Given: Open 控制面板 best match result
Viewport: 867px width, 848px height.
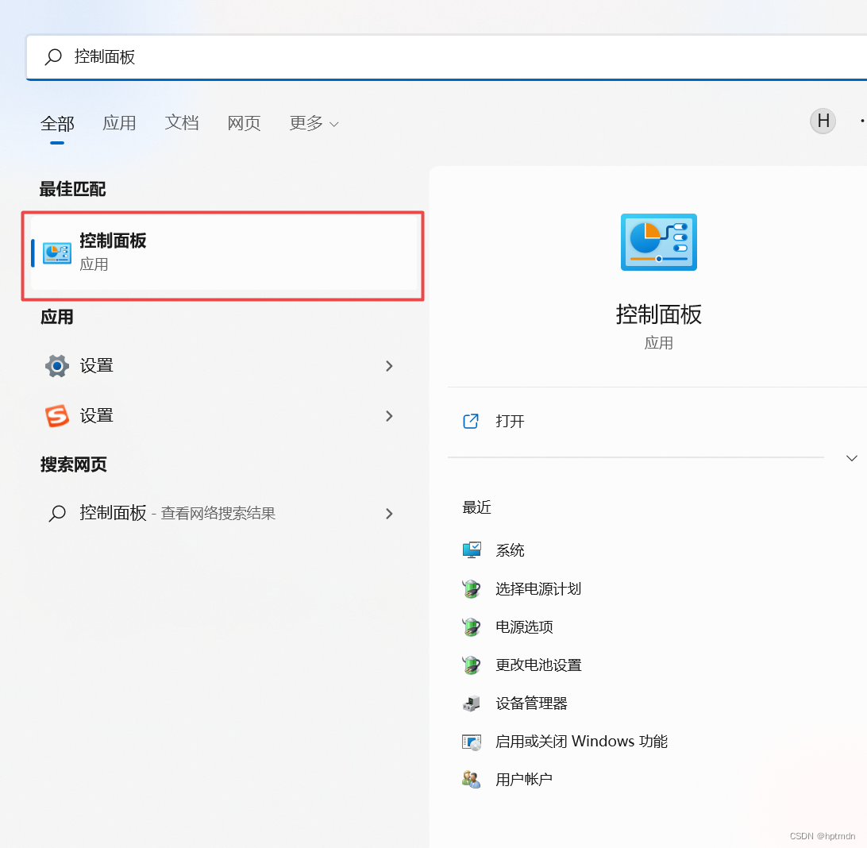Looking at the screenshot, I should pos(223,253).
